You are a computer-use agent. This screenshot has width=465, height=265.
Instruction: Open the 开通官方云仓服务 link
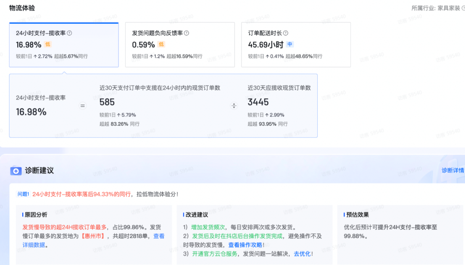tap(215, 253)
